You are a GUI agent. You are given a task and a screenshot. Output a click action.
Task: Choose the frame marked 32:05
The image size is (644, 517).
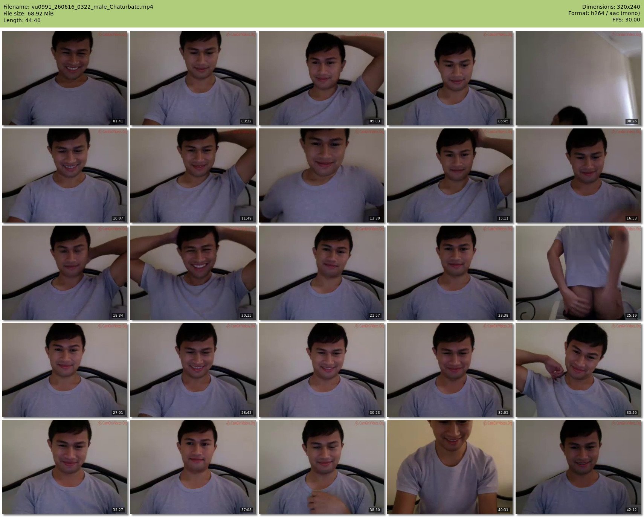(x=450, y=370)
